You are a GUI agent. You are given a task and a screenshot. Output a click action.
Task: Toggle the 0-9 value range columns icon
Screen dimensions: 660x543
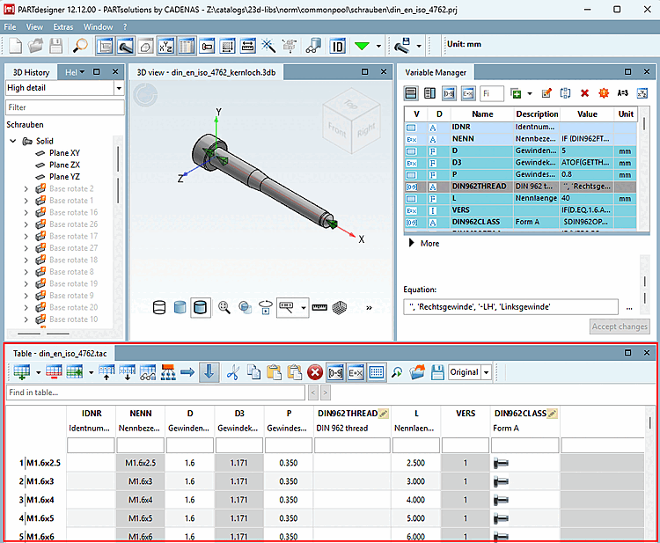[x=335, y=372]
